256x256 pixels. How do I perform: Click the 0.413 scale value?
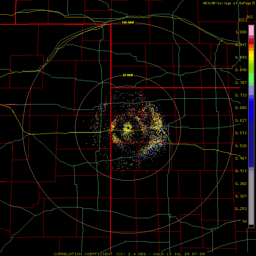(241, 171)
